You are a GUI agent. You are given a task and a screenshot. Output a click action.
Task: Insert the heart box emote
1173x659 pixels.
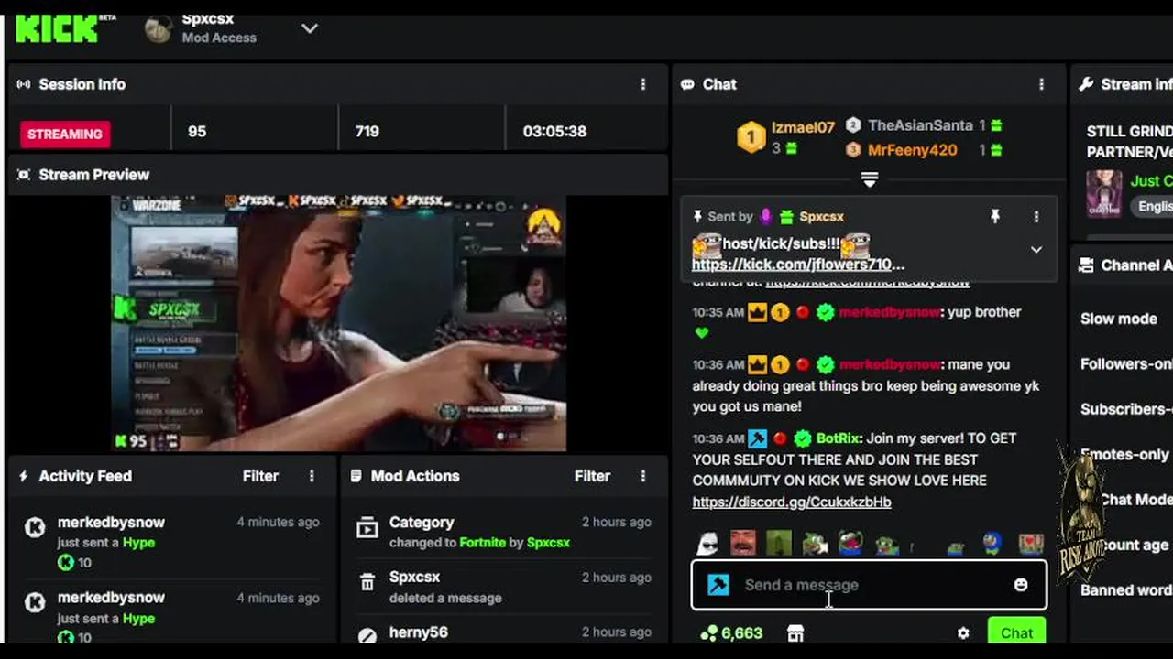pyautogui.click(x=1031, y=544)
